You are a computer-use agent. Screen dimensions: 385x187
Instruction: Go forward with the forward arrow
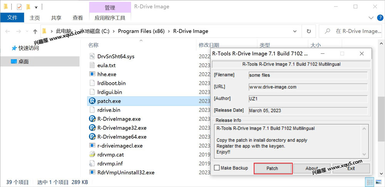coord(18,31)
